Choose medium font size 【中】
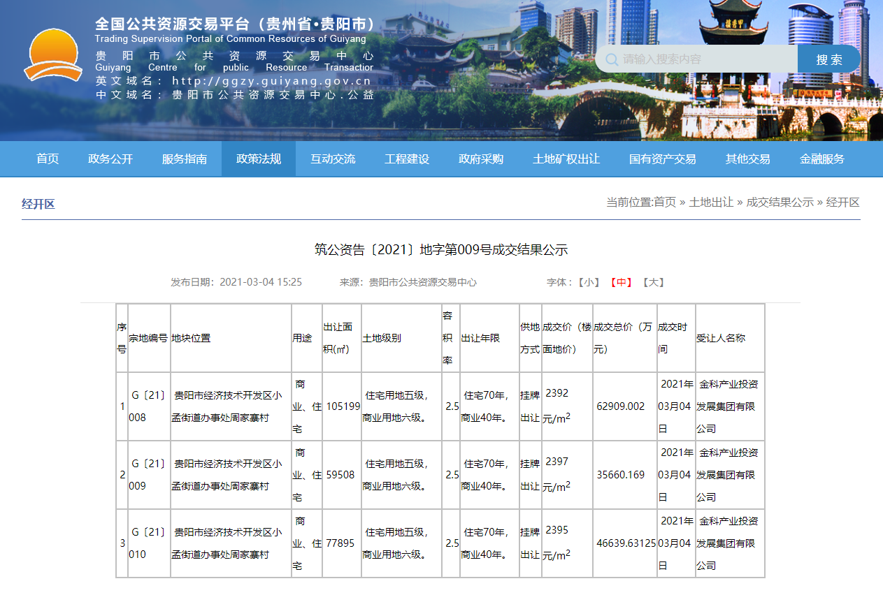This screenshot has height=595, width=883. pos(620,282)
